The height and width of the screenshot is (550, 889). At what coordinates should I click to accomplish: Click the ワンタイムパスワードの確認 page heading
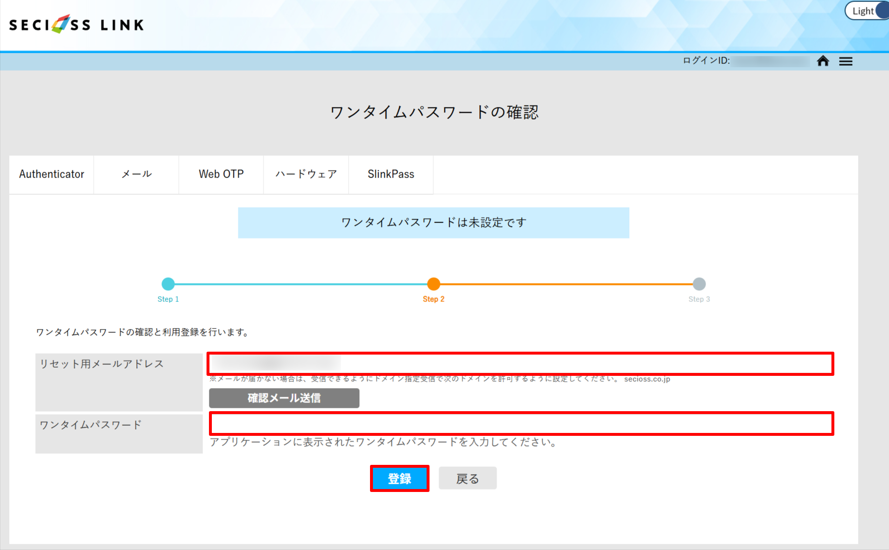[434, 112]
